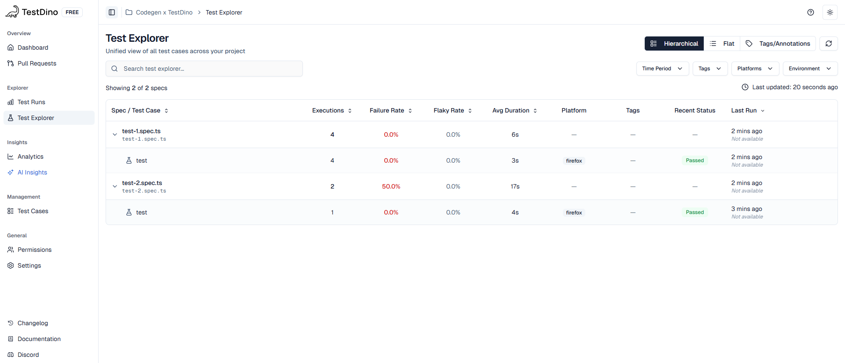The image size is (845, 363).
Task: Sort by Failure Rate column
Action: pyautogui.click(x=390, y=110)
